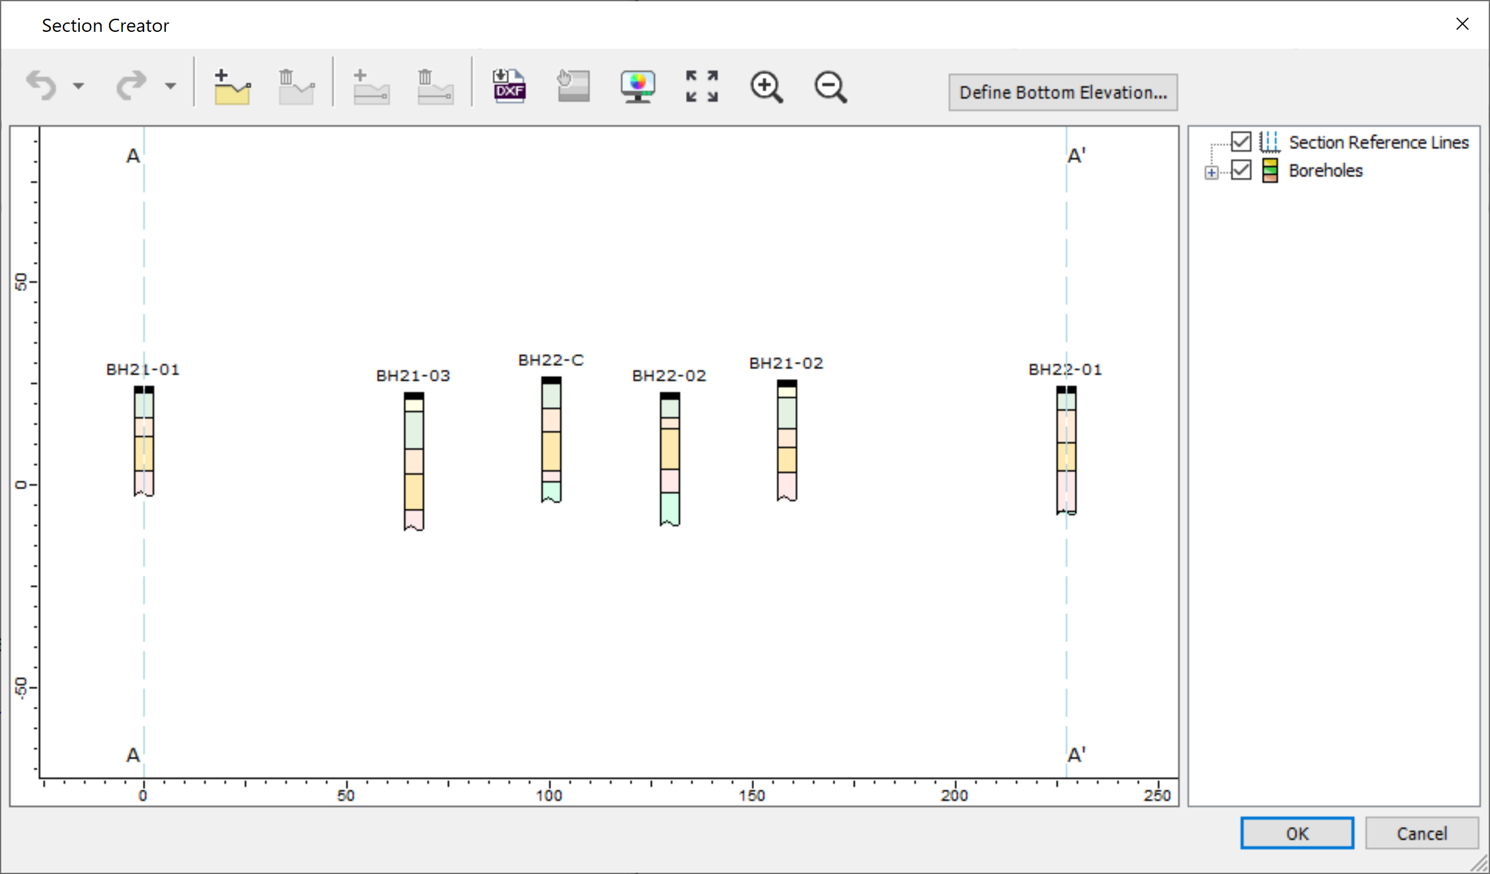Viewport: 1490px width, 874px height.
Task: Expand the Boreholes tree node
Action: (x=1212, y=173)
